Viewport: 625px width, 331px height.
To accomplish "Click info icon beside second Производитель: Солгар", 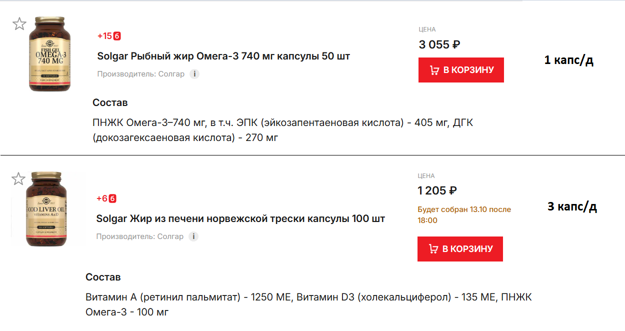I will tap(193, 236).
